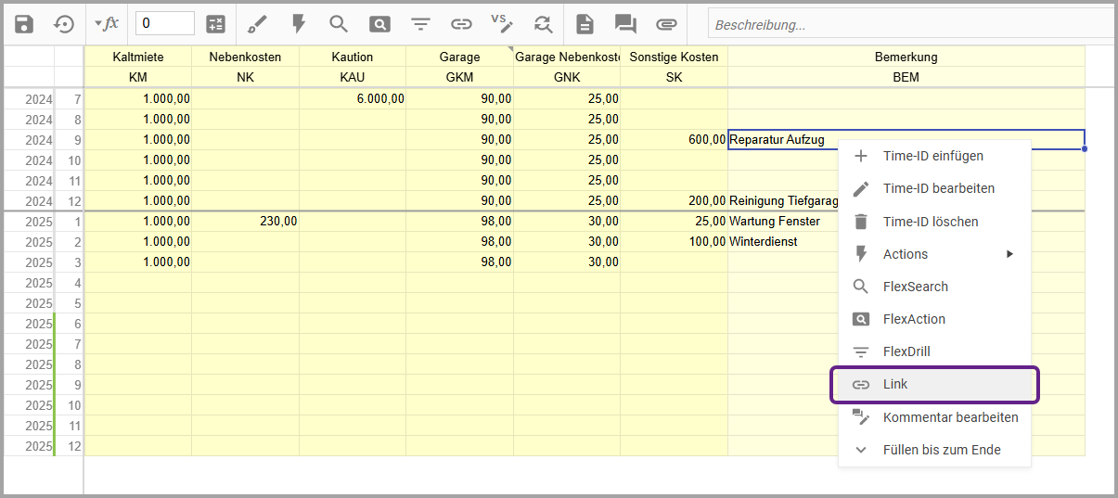The image size is (1118, 498).
Task: Select Time-ID einfügen in context menu
Action: [x=932, y=156]
